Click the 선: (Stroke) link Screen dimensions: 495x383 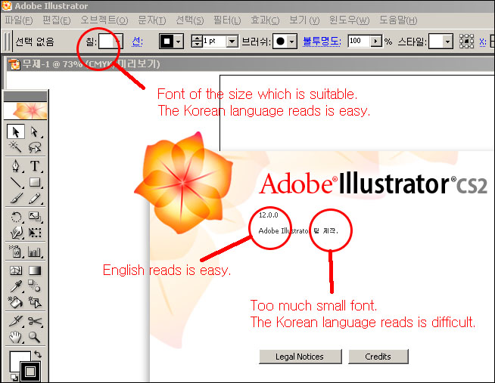137,42
